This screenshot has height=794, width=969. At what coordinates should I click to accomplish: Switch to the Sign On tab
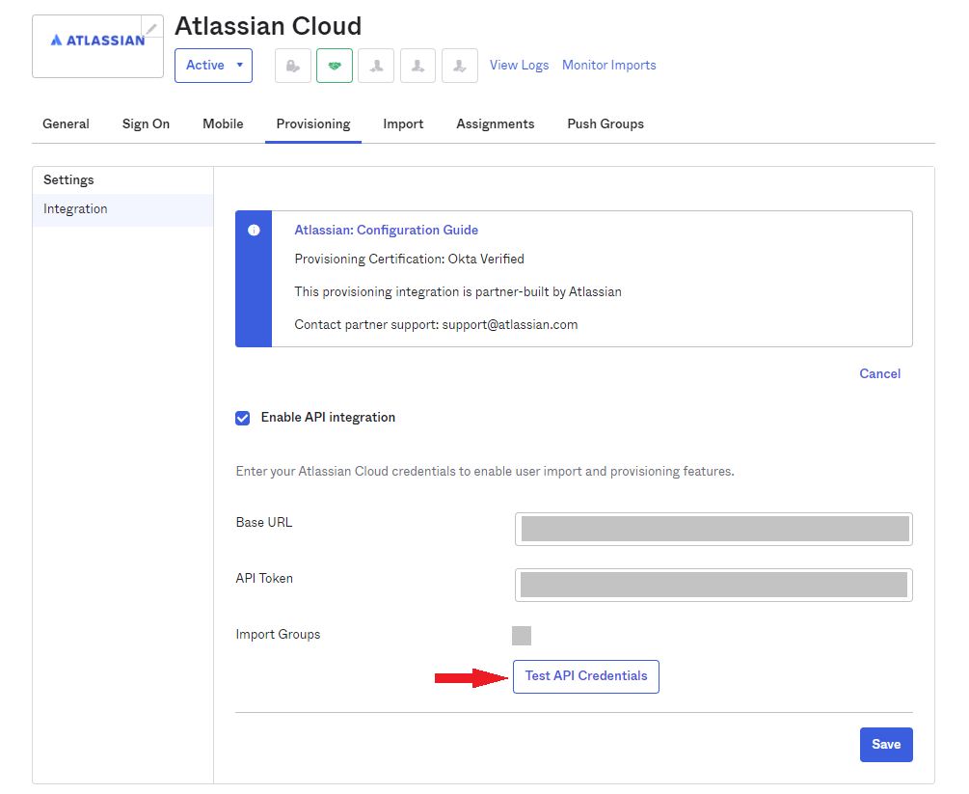pyautogui.click(x=146, y=123)
